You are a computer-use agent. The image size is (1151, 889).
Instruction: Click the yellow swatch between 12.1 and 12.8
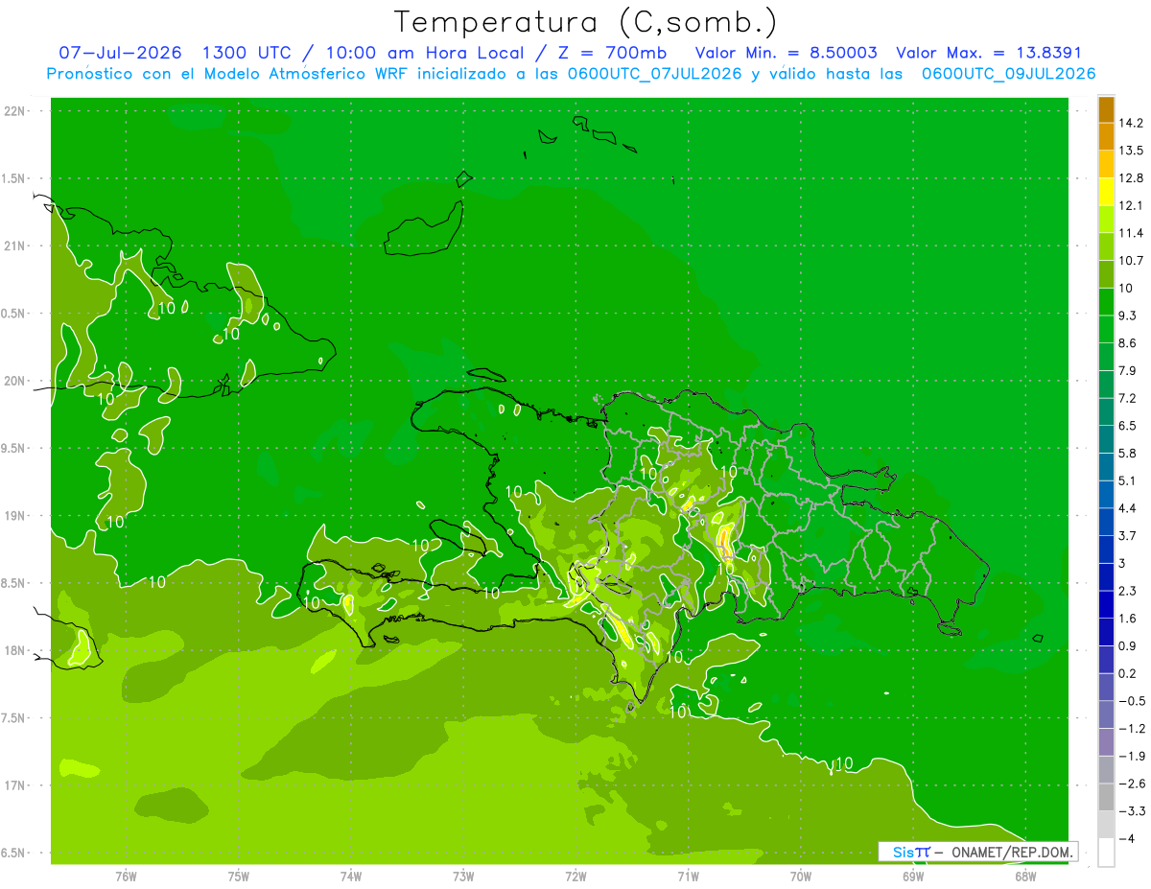pyautogui.click(x=1106, y=191)
